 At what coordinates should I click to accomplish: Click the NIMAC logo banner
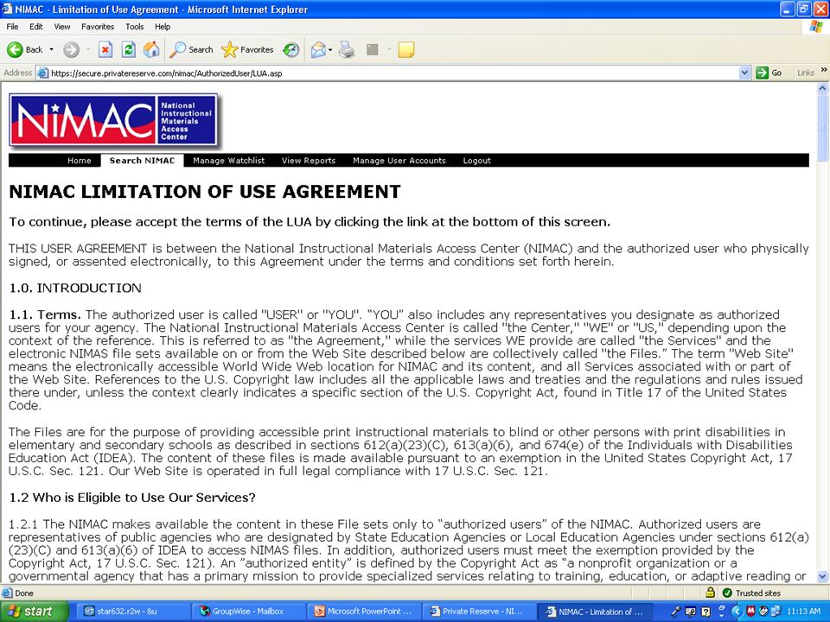coord(113,119)
